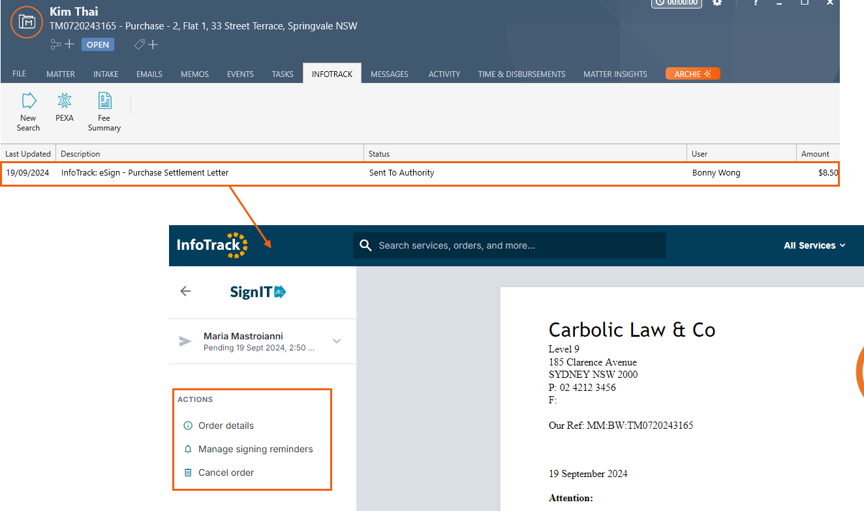Click the Our Ref line in the letter

tap(621, 426)
